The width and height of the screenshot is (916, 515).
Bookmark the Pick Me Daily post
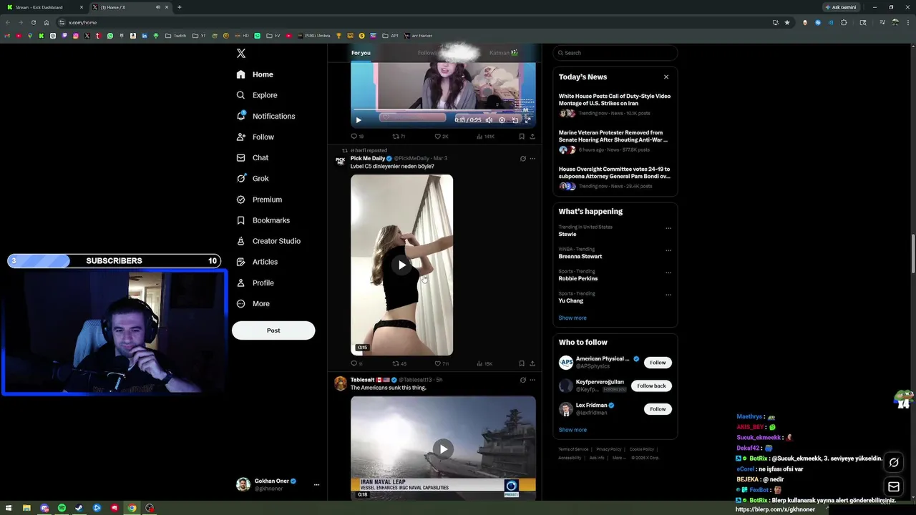[522, 364]
